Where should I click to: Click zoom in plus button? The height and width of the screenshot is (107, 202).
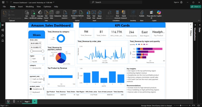click(190, 105)
